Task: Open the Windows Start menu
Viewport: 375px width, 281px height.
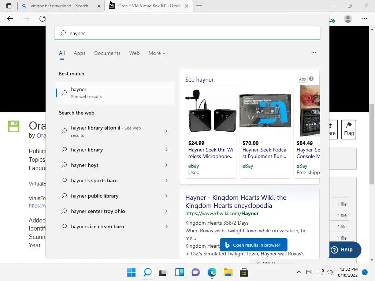Action: (x=131, y=272)
